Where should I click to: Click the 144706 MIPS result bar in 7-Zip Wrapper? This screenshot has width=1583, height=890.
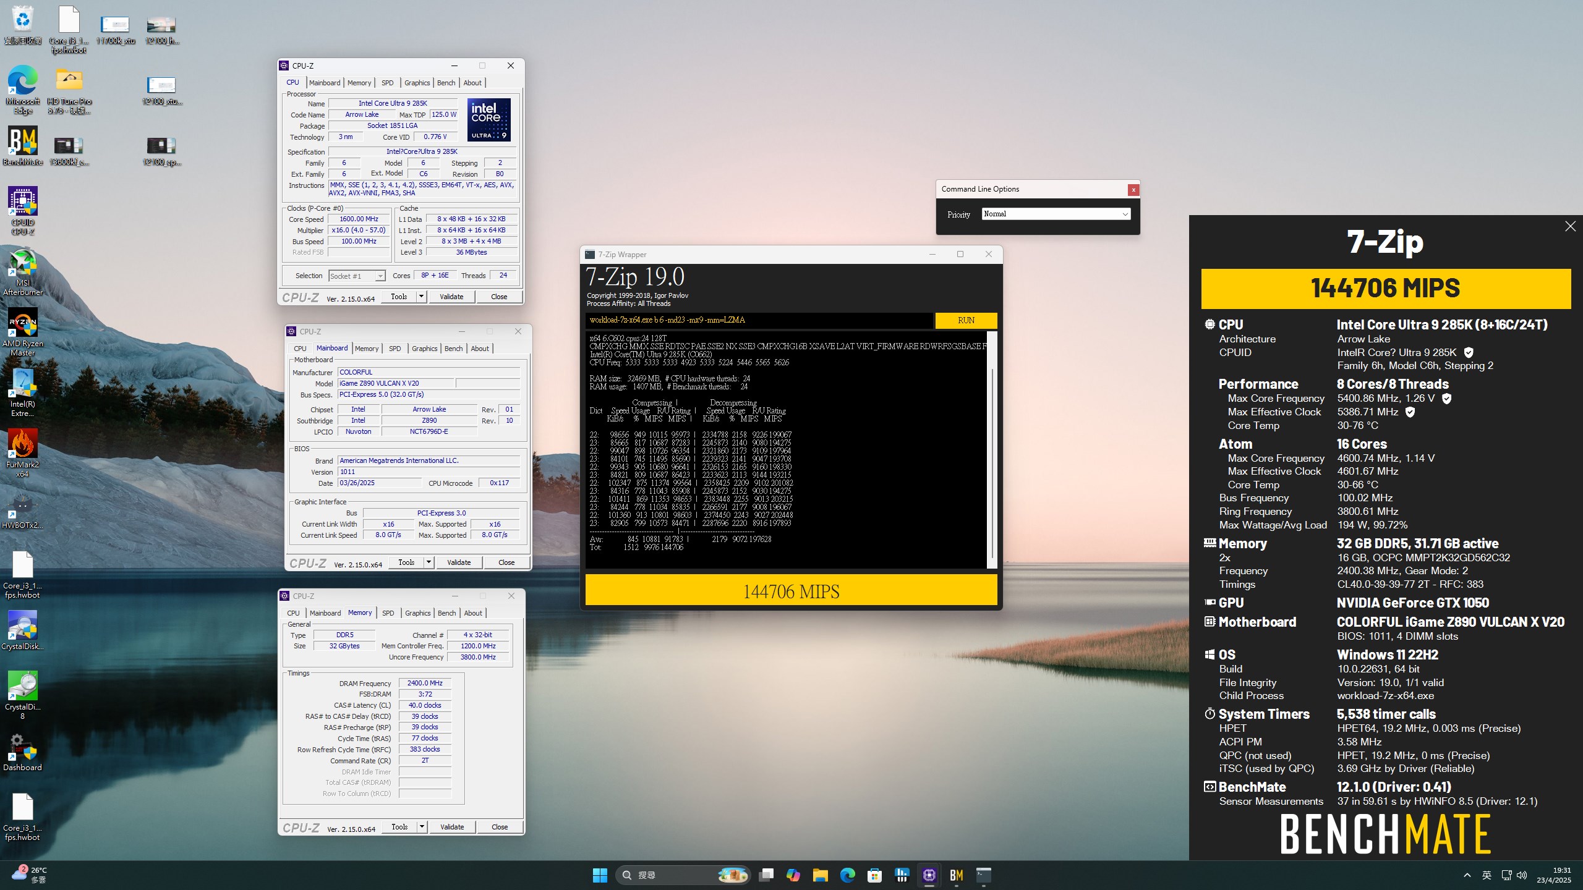tap(791, 590)
